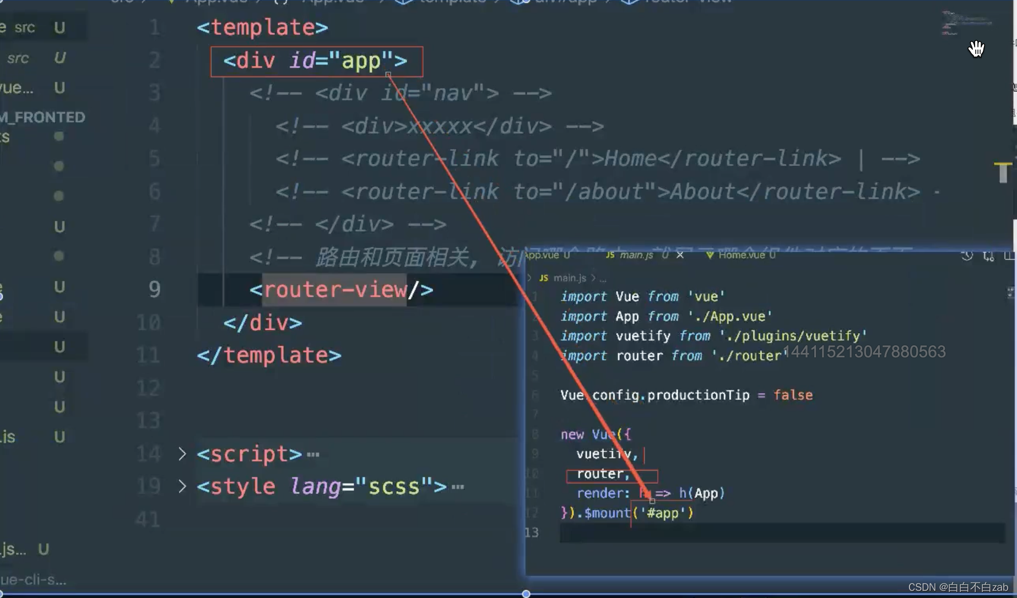Viewport: 1017px width, 598px height.
Task: Switch to the main.js tab
Action: pos(636,255)
